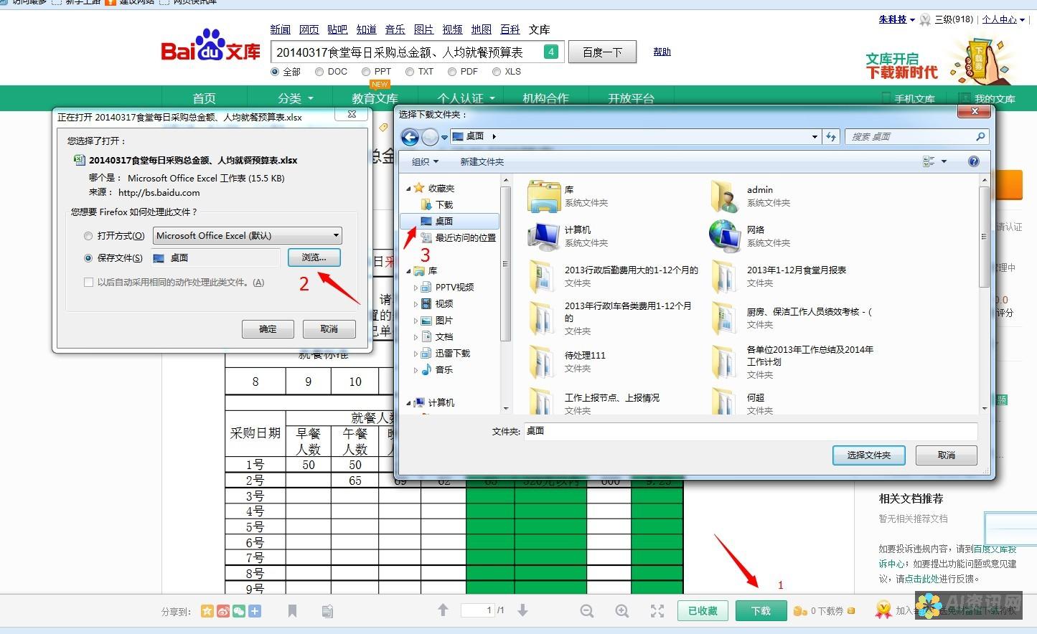Select the PDF file type radio
The image size is (1037, 634).
[x=452, y=72]
